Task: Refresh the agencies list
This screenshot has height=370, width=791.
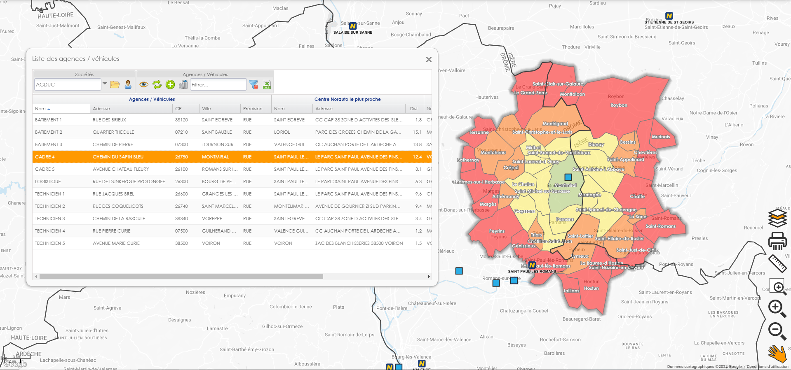Action: tap(157, 85)
